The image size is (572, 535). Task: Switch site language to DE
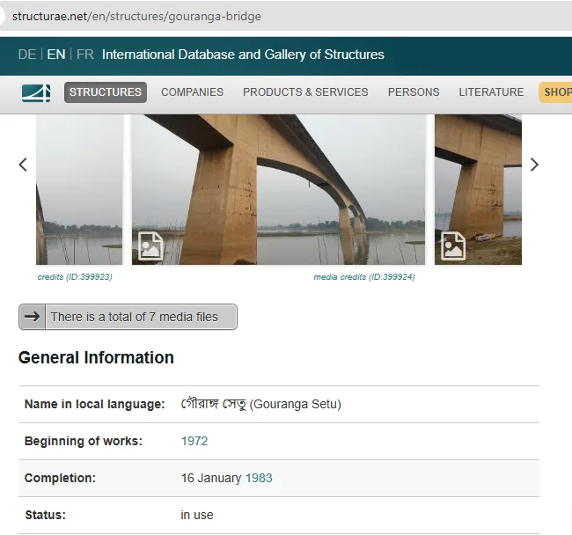click(x=27, y=55)
